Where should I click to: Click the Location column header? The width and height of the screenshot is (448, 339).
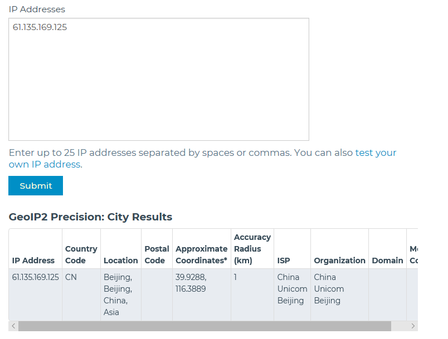(120, 261)
